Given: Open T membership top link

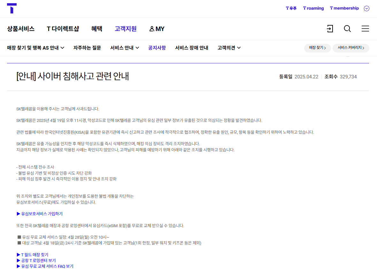Looking at the screenshot, I should [344, 8].
